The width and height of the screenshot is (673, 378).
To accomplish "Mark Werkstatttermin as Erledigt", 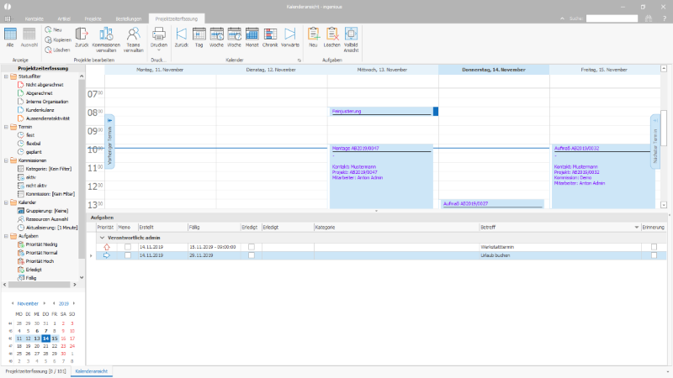I will [252, 247].
